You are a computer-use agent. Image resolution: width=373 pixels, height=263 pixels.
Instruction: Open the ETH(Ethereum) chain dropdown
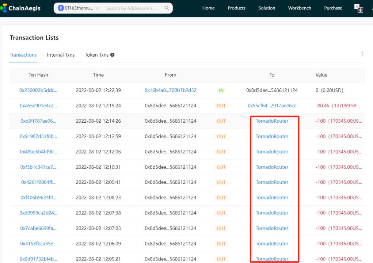(78, 8)
